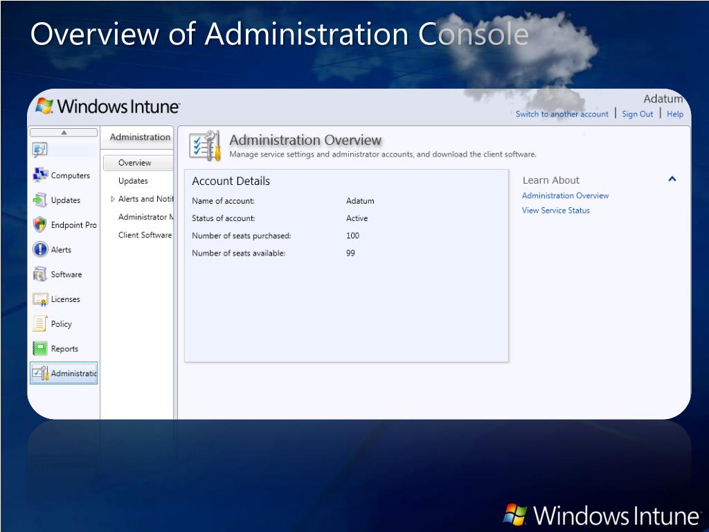Click the Alerts exclamation icon

click(40, 249)
